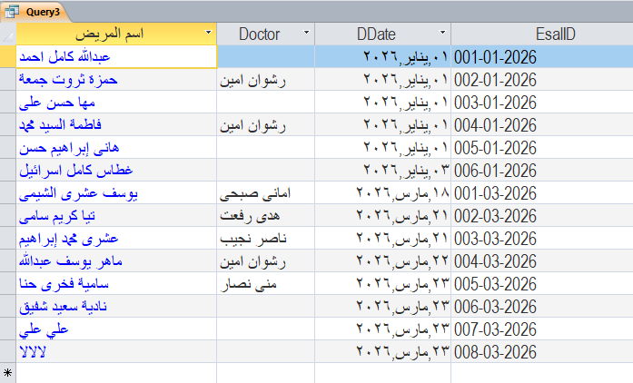Click the empty Doctor cell in the first row
The height and width of the screenshot is (383, 633).
(264, 56)
